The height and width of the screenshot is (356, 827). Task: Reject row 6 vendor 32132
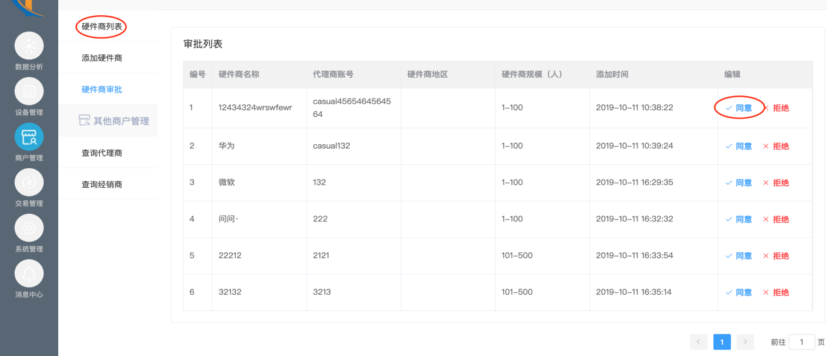[776, 293]
